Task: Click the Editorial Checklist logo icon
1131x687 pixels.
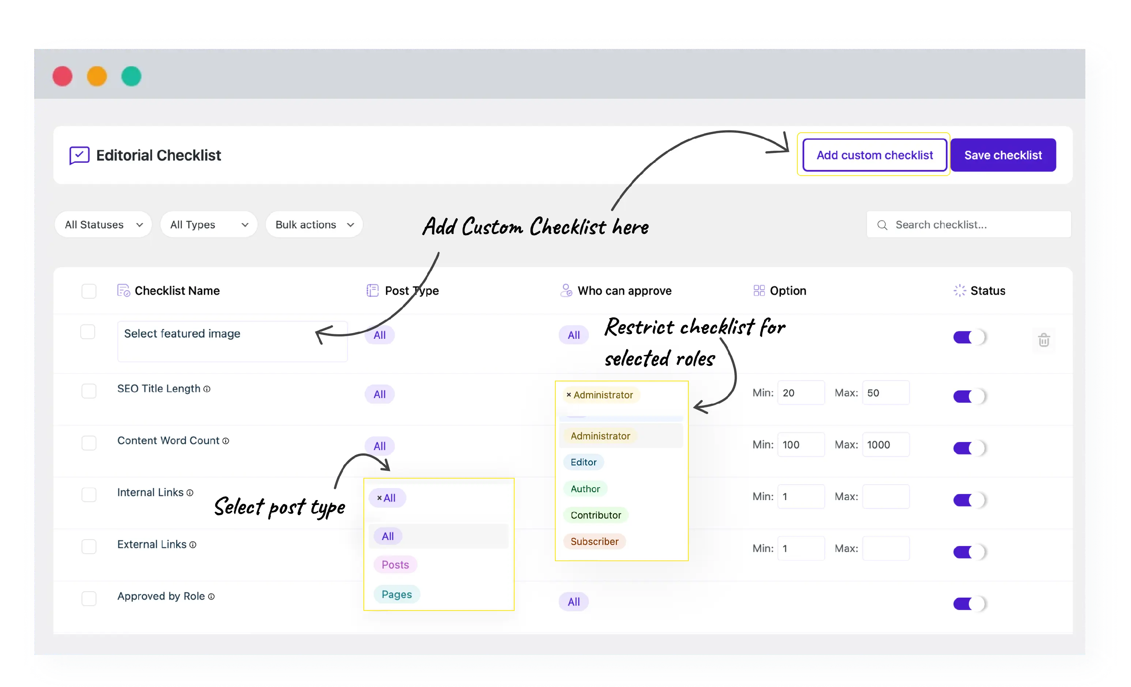Action: [79, 156]
